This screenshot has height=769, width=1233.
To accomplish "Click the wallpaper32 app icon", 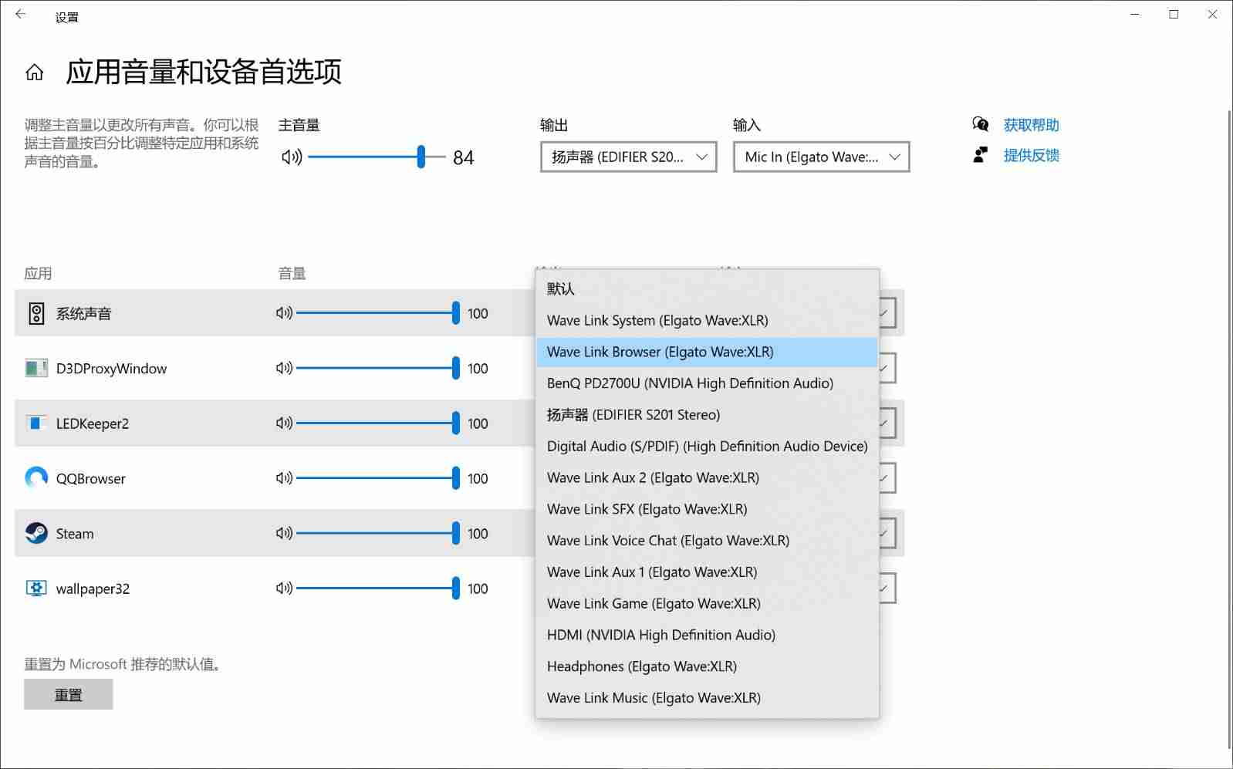I will 36,589.
